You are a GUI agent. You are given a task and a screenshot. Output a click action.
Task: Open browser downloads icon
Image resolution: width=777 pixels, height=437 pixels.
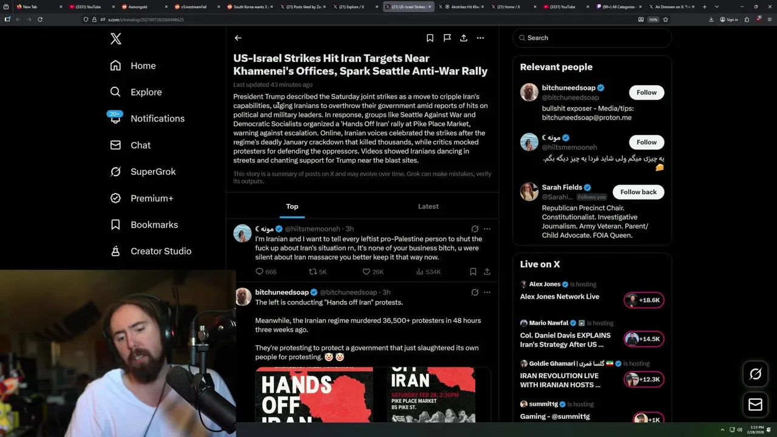(711, 19)
